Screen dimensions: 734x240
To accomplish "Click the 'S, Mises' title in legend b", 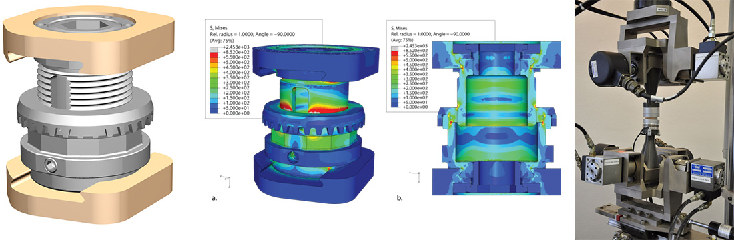I will click(x=399, y=27).
